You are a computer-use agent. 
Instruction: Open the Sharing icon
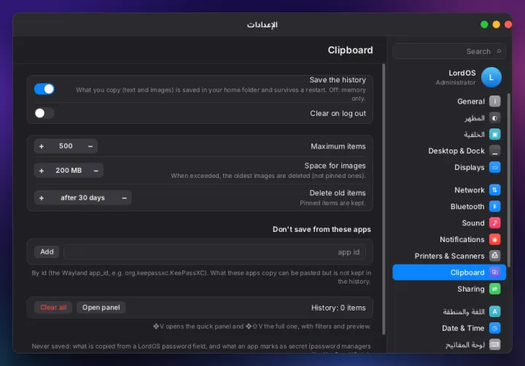tap(494, 289)
